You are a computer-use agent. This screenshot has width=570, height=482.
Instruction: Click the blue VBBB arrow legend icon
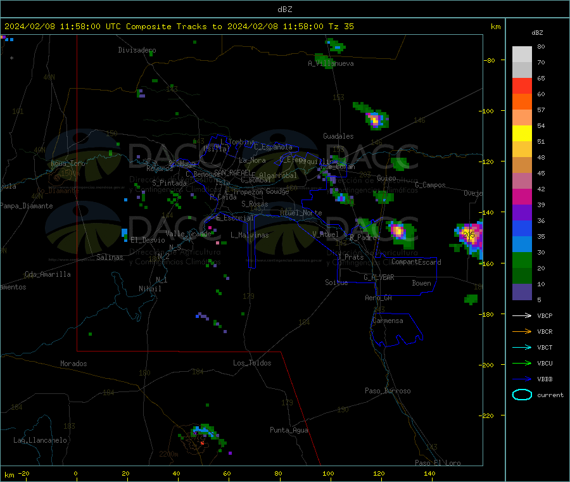click(522, 379)
